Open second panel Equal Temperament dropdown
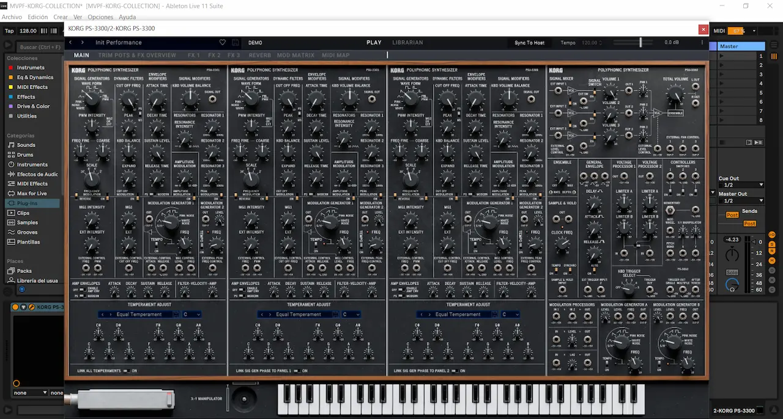This screenshot has height=419, width=783. click(299, 315)
